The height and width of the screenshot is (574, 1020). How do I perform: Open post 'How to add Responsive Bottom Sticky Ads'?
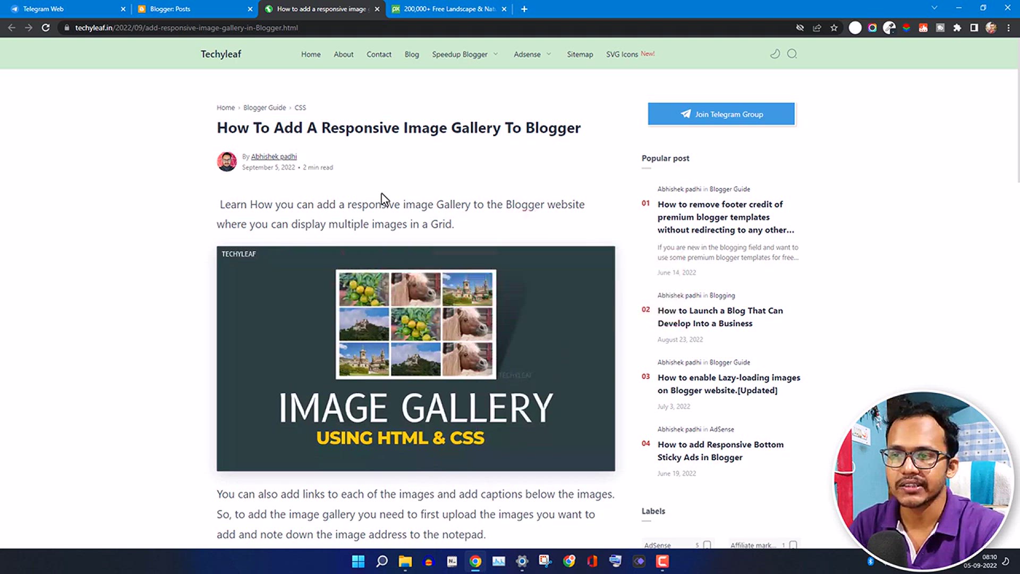click(720, 451)
